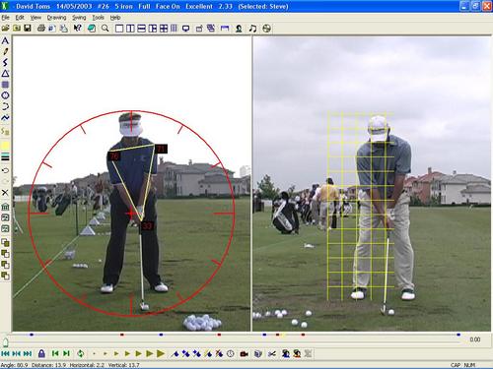
Task: Click the 0.00 time readout
Action: pyautogui.click(x=475, y=339)
